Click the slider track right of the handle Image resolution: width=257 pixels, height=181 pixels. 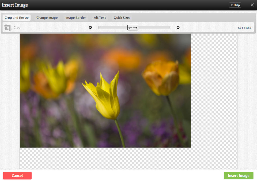pyautogui.click(x=154, y=28)
